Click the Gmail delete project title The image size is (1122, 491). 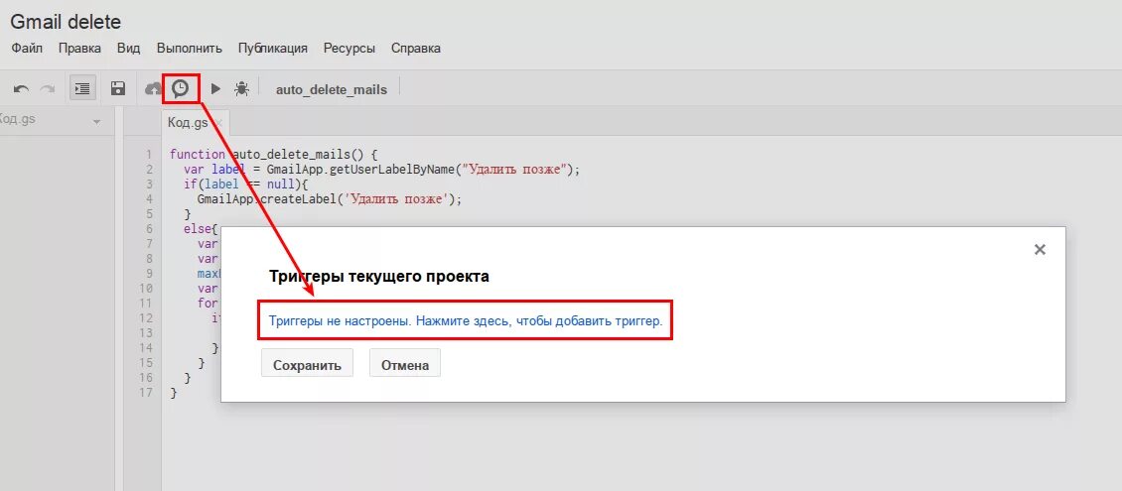point(66,22)
